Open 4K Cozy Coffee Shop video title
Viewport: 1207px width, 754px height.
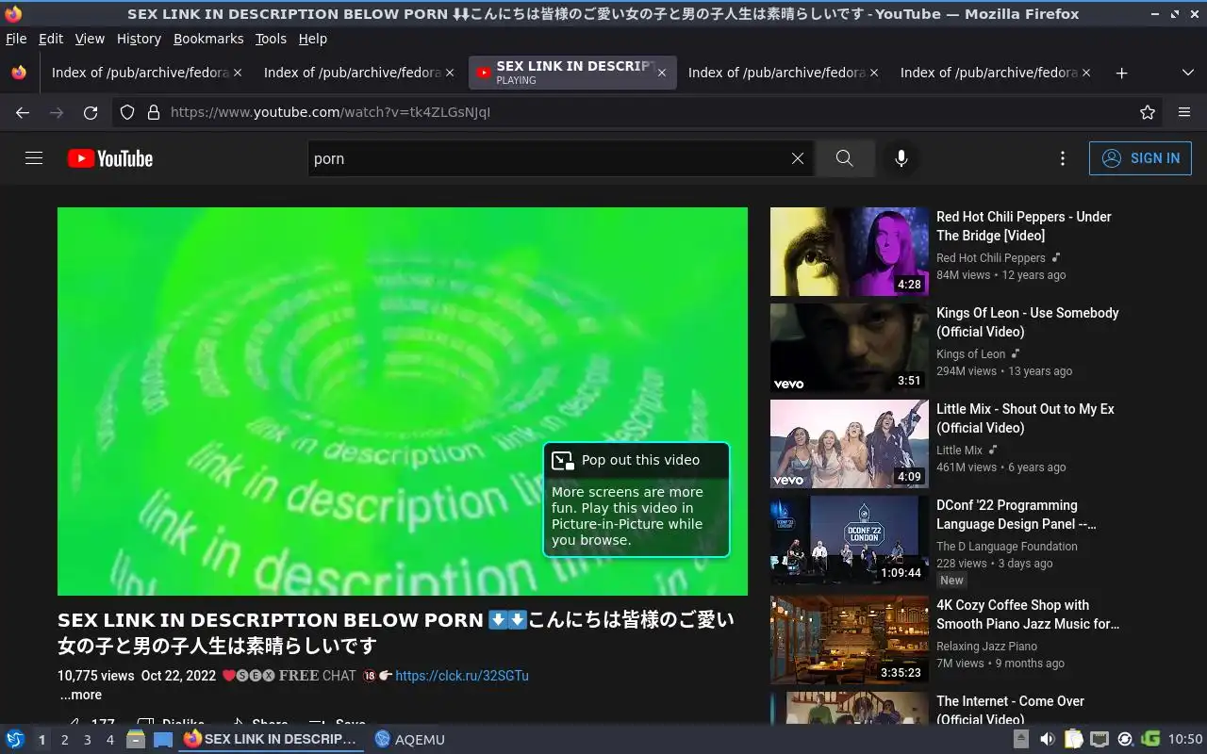[x=1028, y=615]
